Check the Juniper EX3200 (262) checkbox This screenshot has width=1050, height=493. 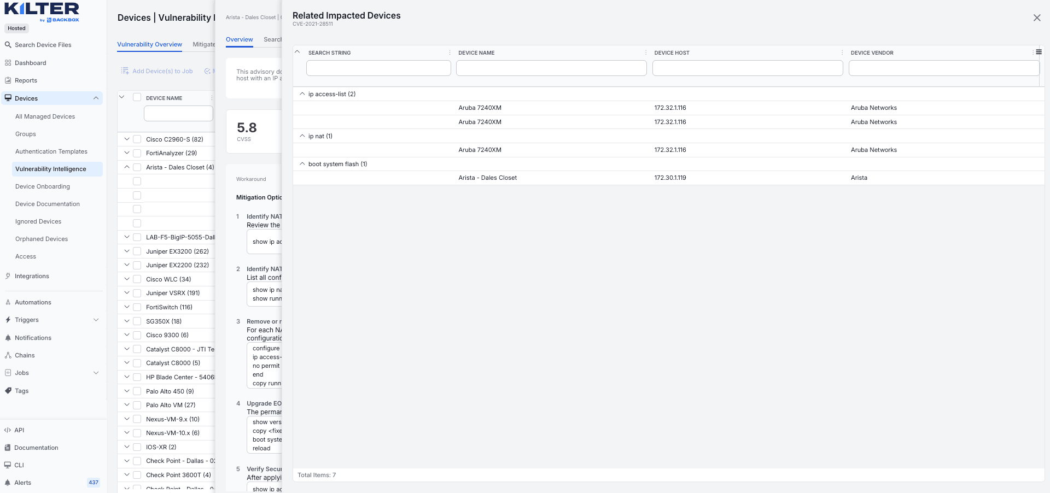[x=137, y=251]
